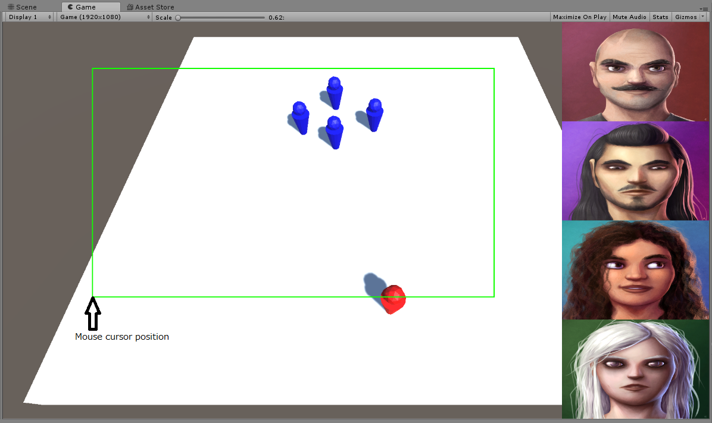Viewport: 712px width, 423px height.
Task: Open the Game (1920x1080) resolution dropdown
Action: [101, 17]
